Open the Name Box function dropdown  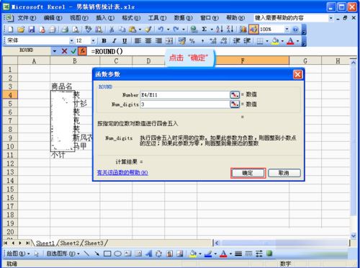click(x=55, y=51)
